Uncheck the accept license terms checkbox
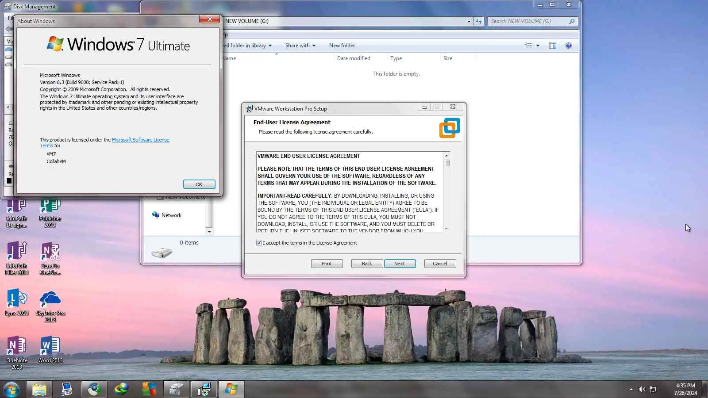 259,243
